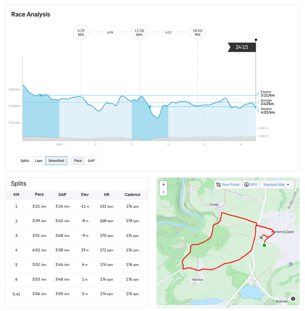Select the Pace option
The image size is (305, 311).
pos(78,161)
